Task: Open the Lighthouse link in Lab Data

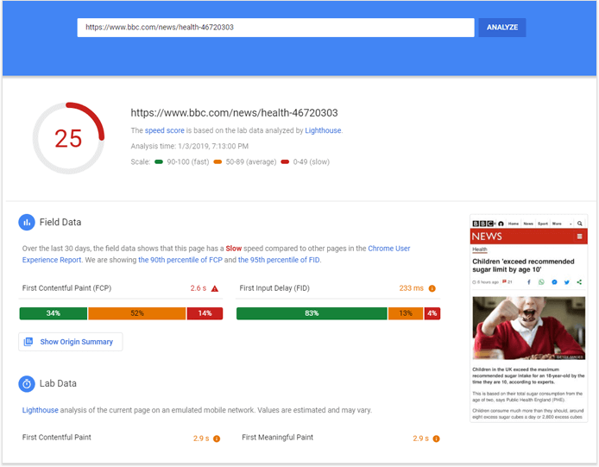Action: tap(40, 410)
